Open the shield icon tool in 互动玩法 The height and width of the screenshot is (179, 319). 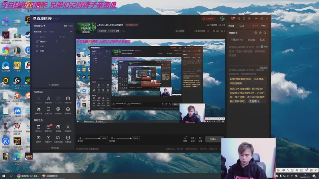pos(48,100)
